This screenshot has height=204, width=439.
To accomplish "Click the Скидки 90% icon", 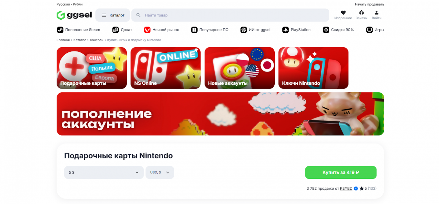I will click(326, 30).
